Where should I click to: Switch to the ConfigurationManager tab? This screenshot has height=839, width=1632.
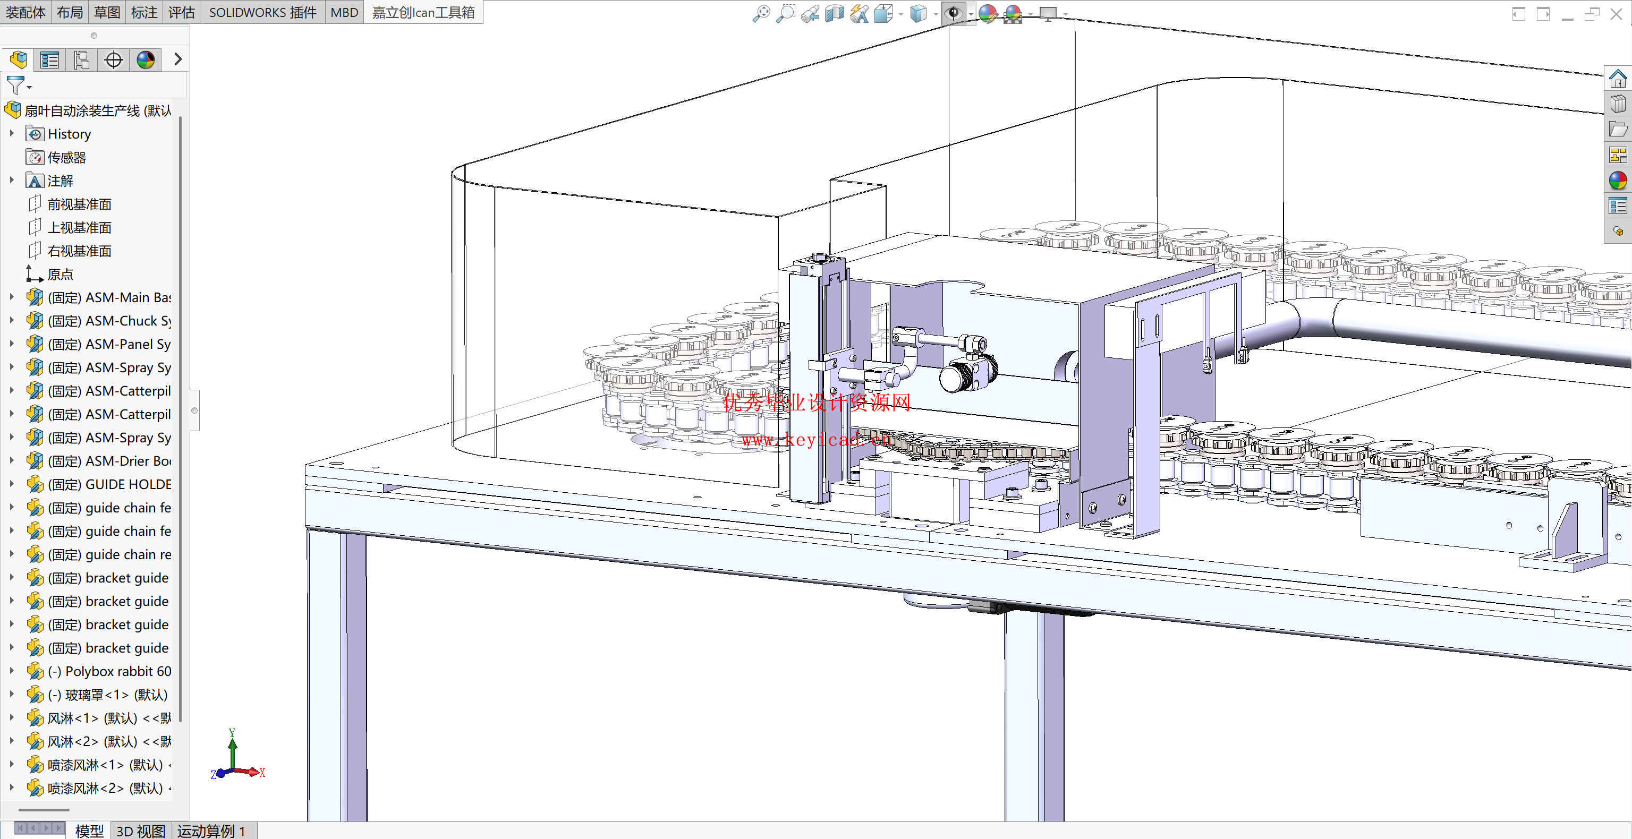tap(81, 60)
